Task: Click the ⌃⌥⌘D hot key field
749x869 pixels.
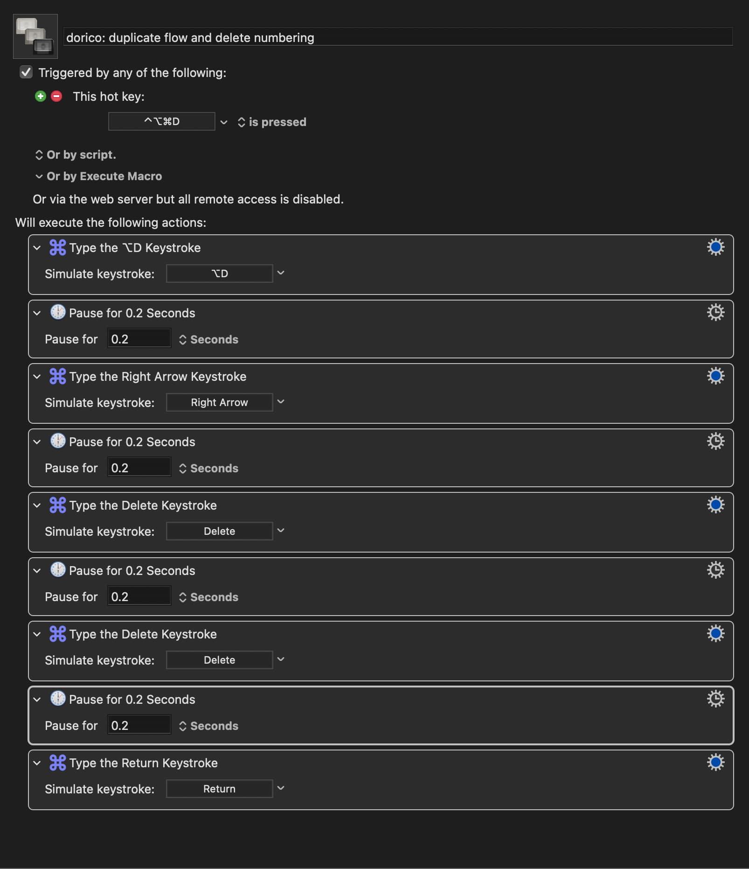Action: 162,121
